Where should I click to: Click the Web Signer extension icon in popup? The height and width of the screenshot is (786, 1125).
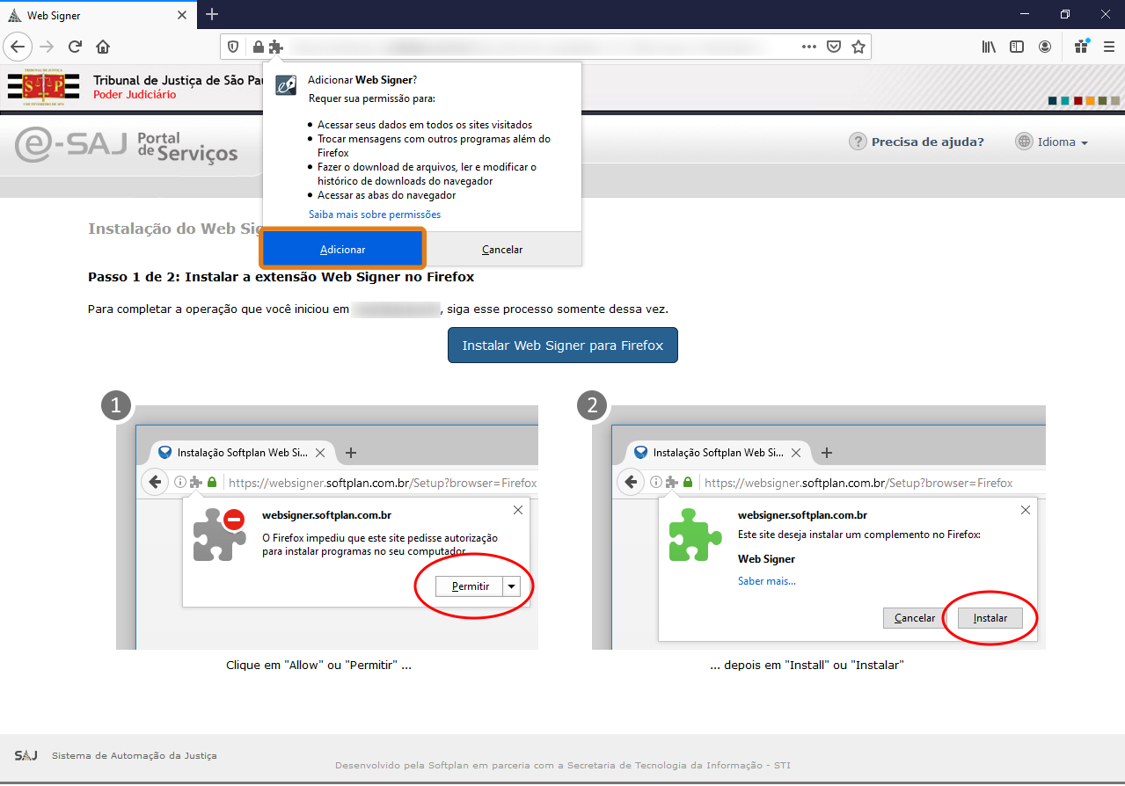(286, 84)
